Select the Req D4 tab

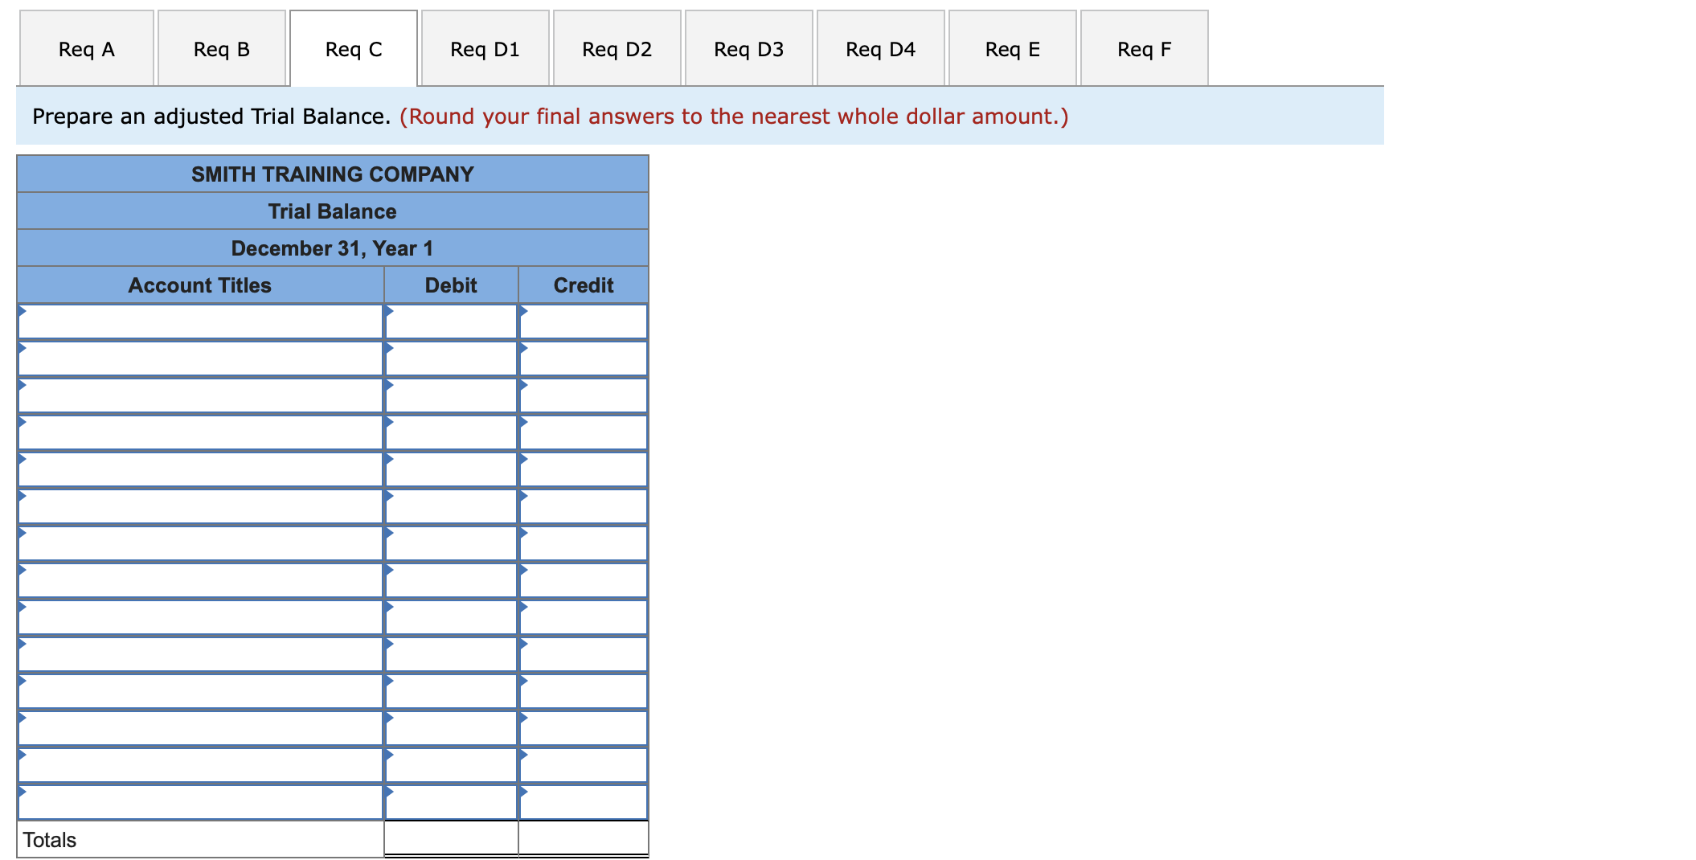coord(880,48)
